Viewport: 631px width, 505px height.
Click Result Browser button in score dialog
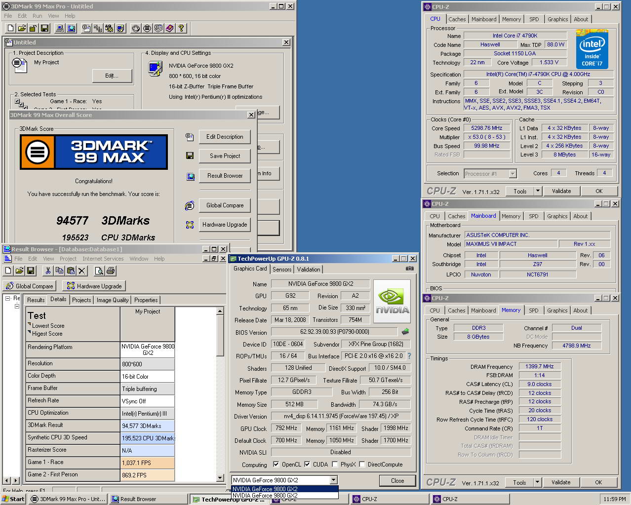[225, 176]
